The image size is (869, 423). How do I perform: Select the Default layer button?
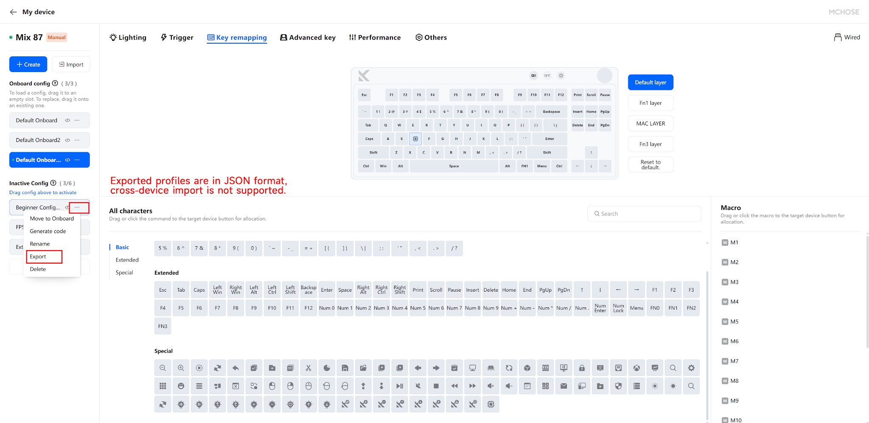pos(650,82)
